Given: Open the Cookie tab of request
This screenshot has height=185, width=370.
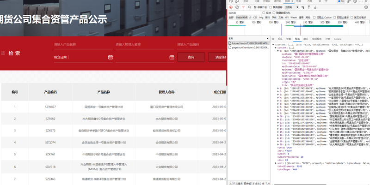Looking at the screenshot, I should coord(338,39).
